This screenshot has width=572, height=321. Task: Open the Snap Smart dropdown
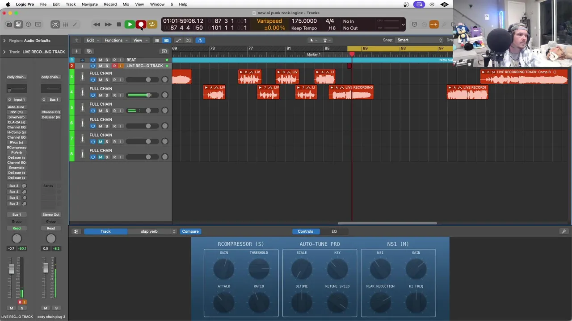tap(419, 40)
